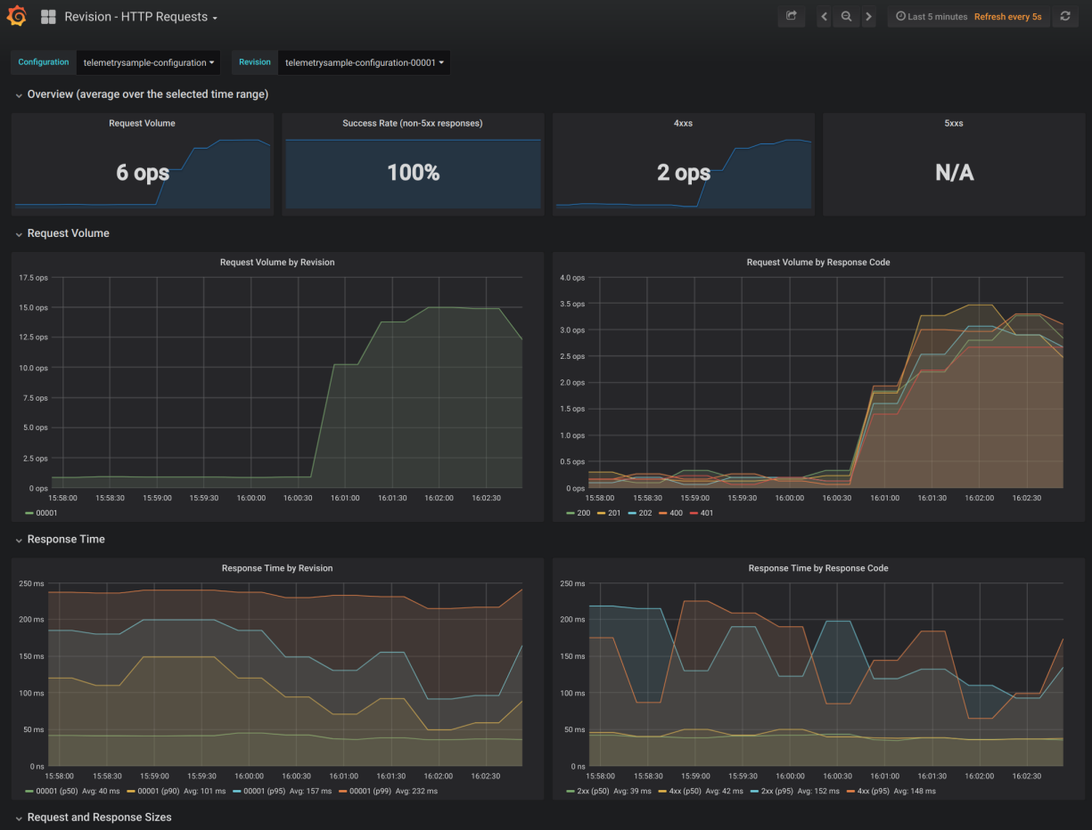Screen dimensions: 1092x830
Task: Collapse the Request Volume row
Action: coord(62,233)
